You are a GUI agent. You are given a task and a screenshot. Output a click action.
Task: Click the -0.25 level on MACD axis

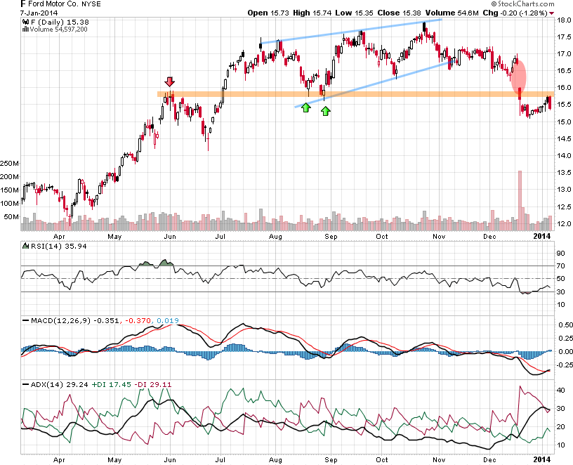(565, 365)
